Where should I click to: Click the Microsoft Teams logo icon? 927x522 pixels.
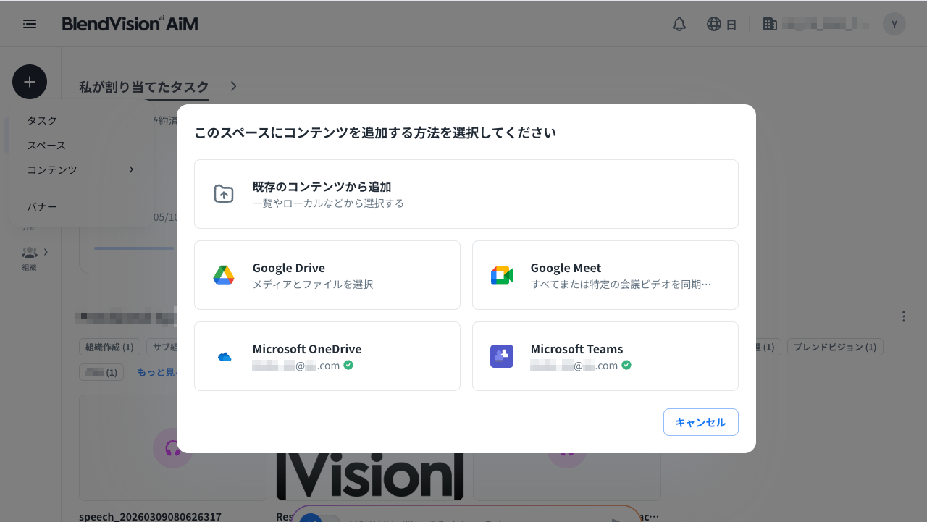point(502,356)
